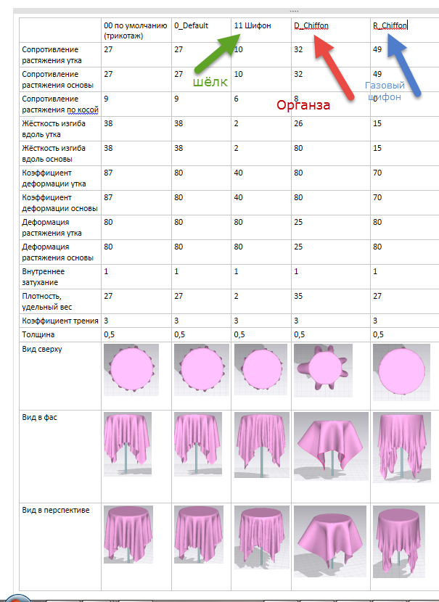Click the green шёлк label
Screen dimensions: 439x602
tap(210, 82)
